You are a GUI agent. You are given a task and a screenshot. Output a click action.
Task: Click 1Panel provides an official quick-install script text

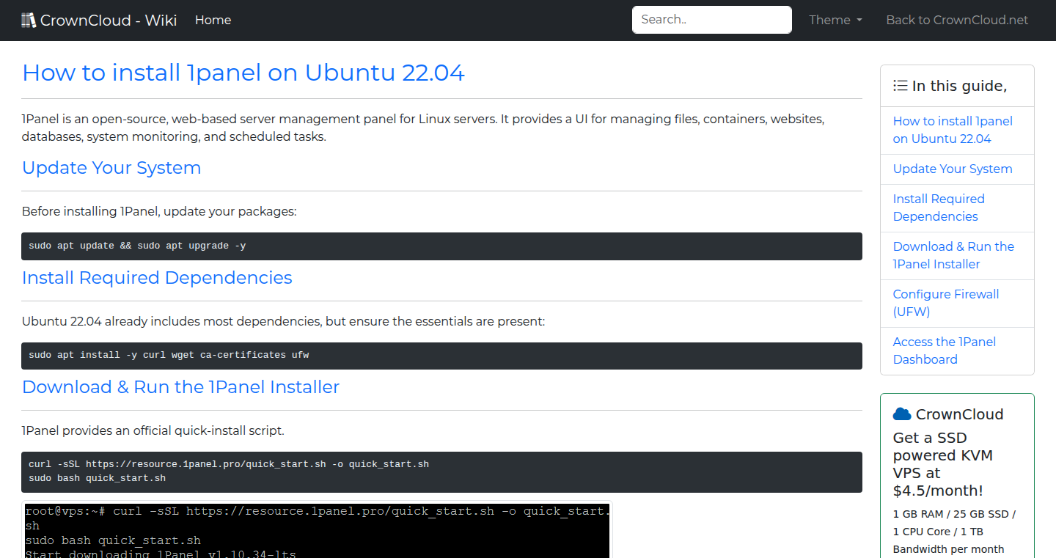(153, 430)
